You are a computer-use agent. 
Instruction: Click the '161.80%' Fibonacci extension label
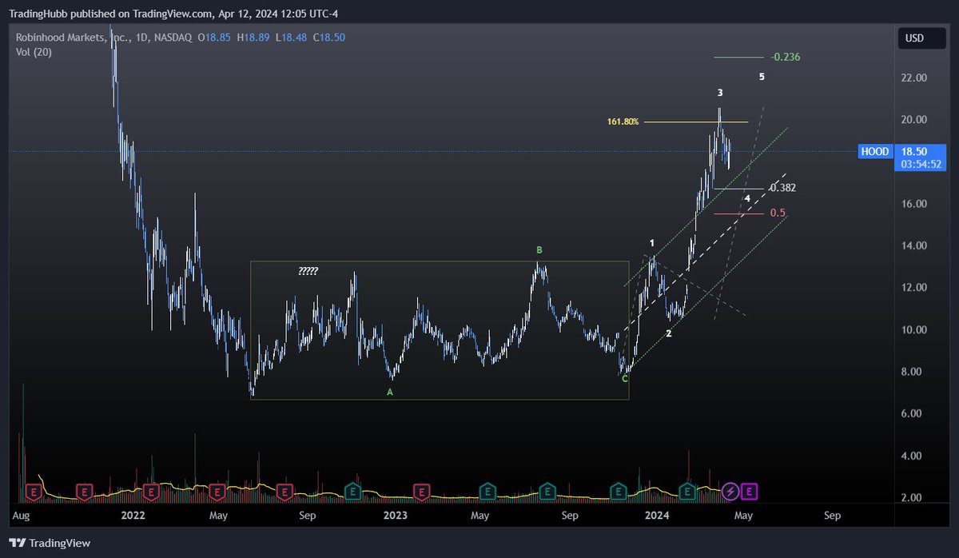[x=623, y=122]
